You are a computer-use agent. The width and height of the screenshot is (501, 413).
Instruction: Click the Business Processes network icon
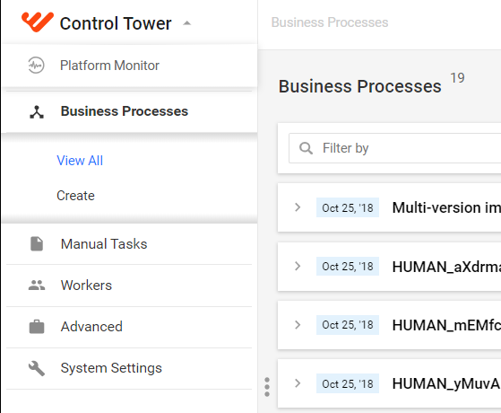click(37, 112)
